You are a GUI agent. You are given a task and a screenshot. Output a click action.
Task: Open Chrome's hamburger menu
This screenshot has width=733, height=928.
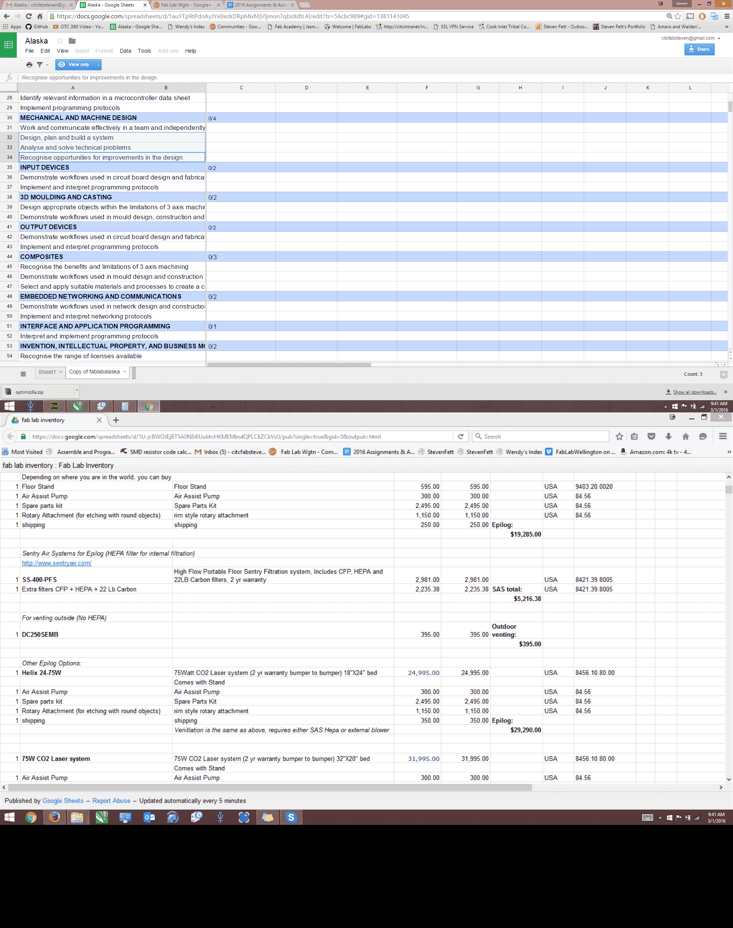(x=727, y=16)
